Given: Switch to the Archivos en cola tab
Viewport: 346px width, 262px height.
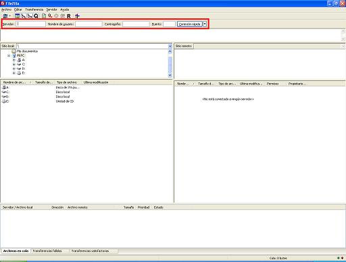Looking at the screenshot, I should click(x=16, y=251).
